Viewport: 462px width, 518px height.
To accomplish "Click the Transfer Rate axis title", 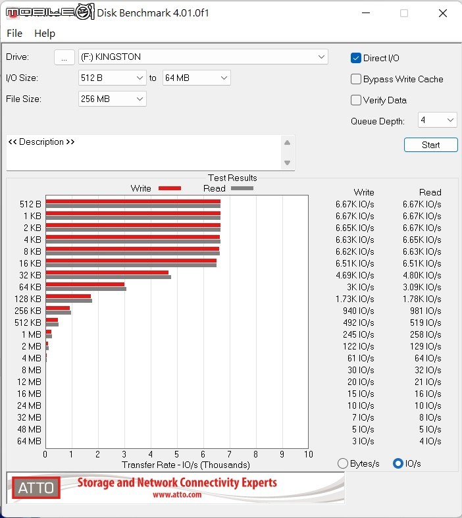I will 186,465.
